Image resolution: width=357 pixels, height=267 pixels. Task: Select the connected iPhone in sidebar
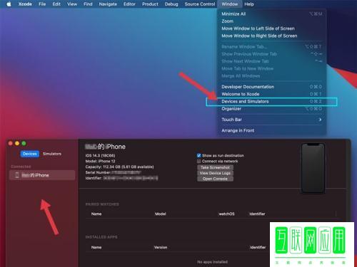coord(42,175)
